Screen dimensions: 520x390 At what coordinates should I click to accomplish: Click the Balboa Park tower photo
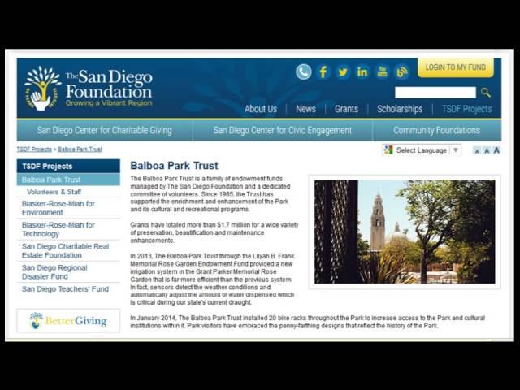405,232
